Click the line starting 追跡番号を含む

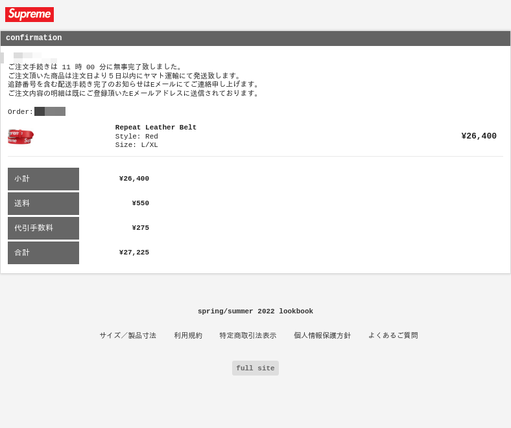[134, 84]
